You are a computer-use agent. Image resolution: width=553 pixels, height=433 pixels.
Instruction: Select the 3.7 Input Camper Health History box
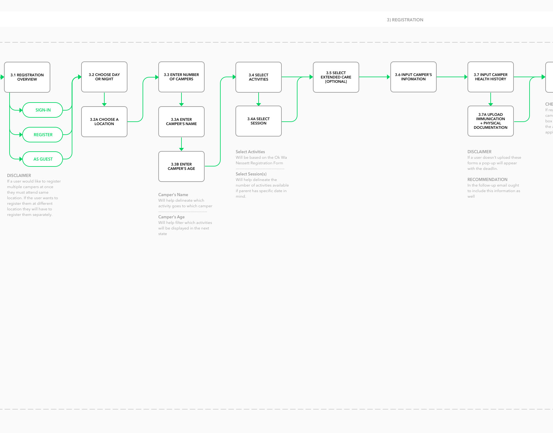491,77
